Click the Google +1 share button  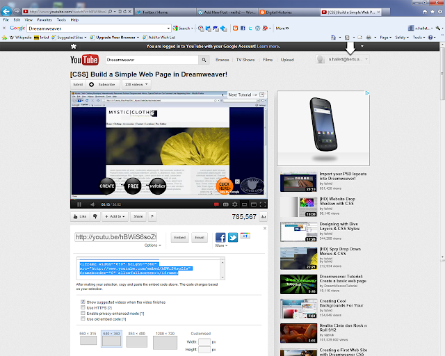pos(245,236)
